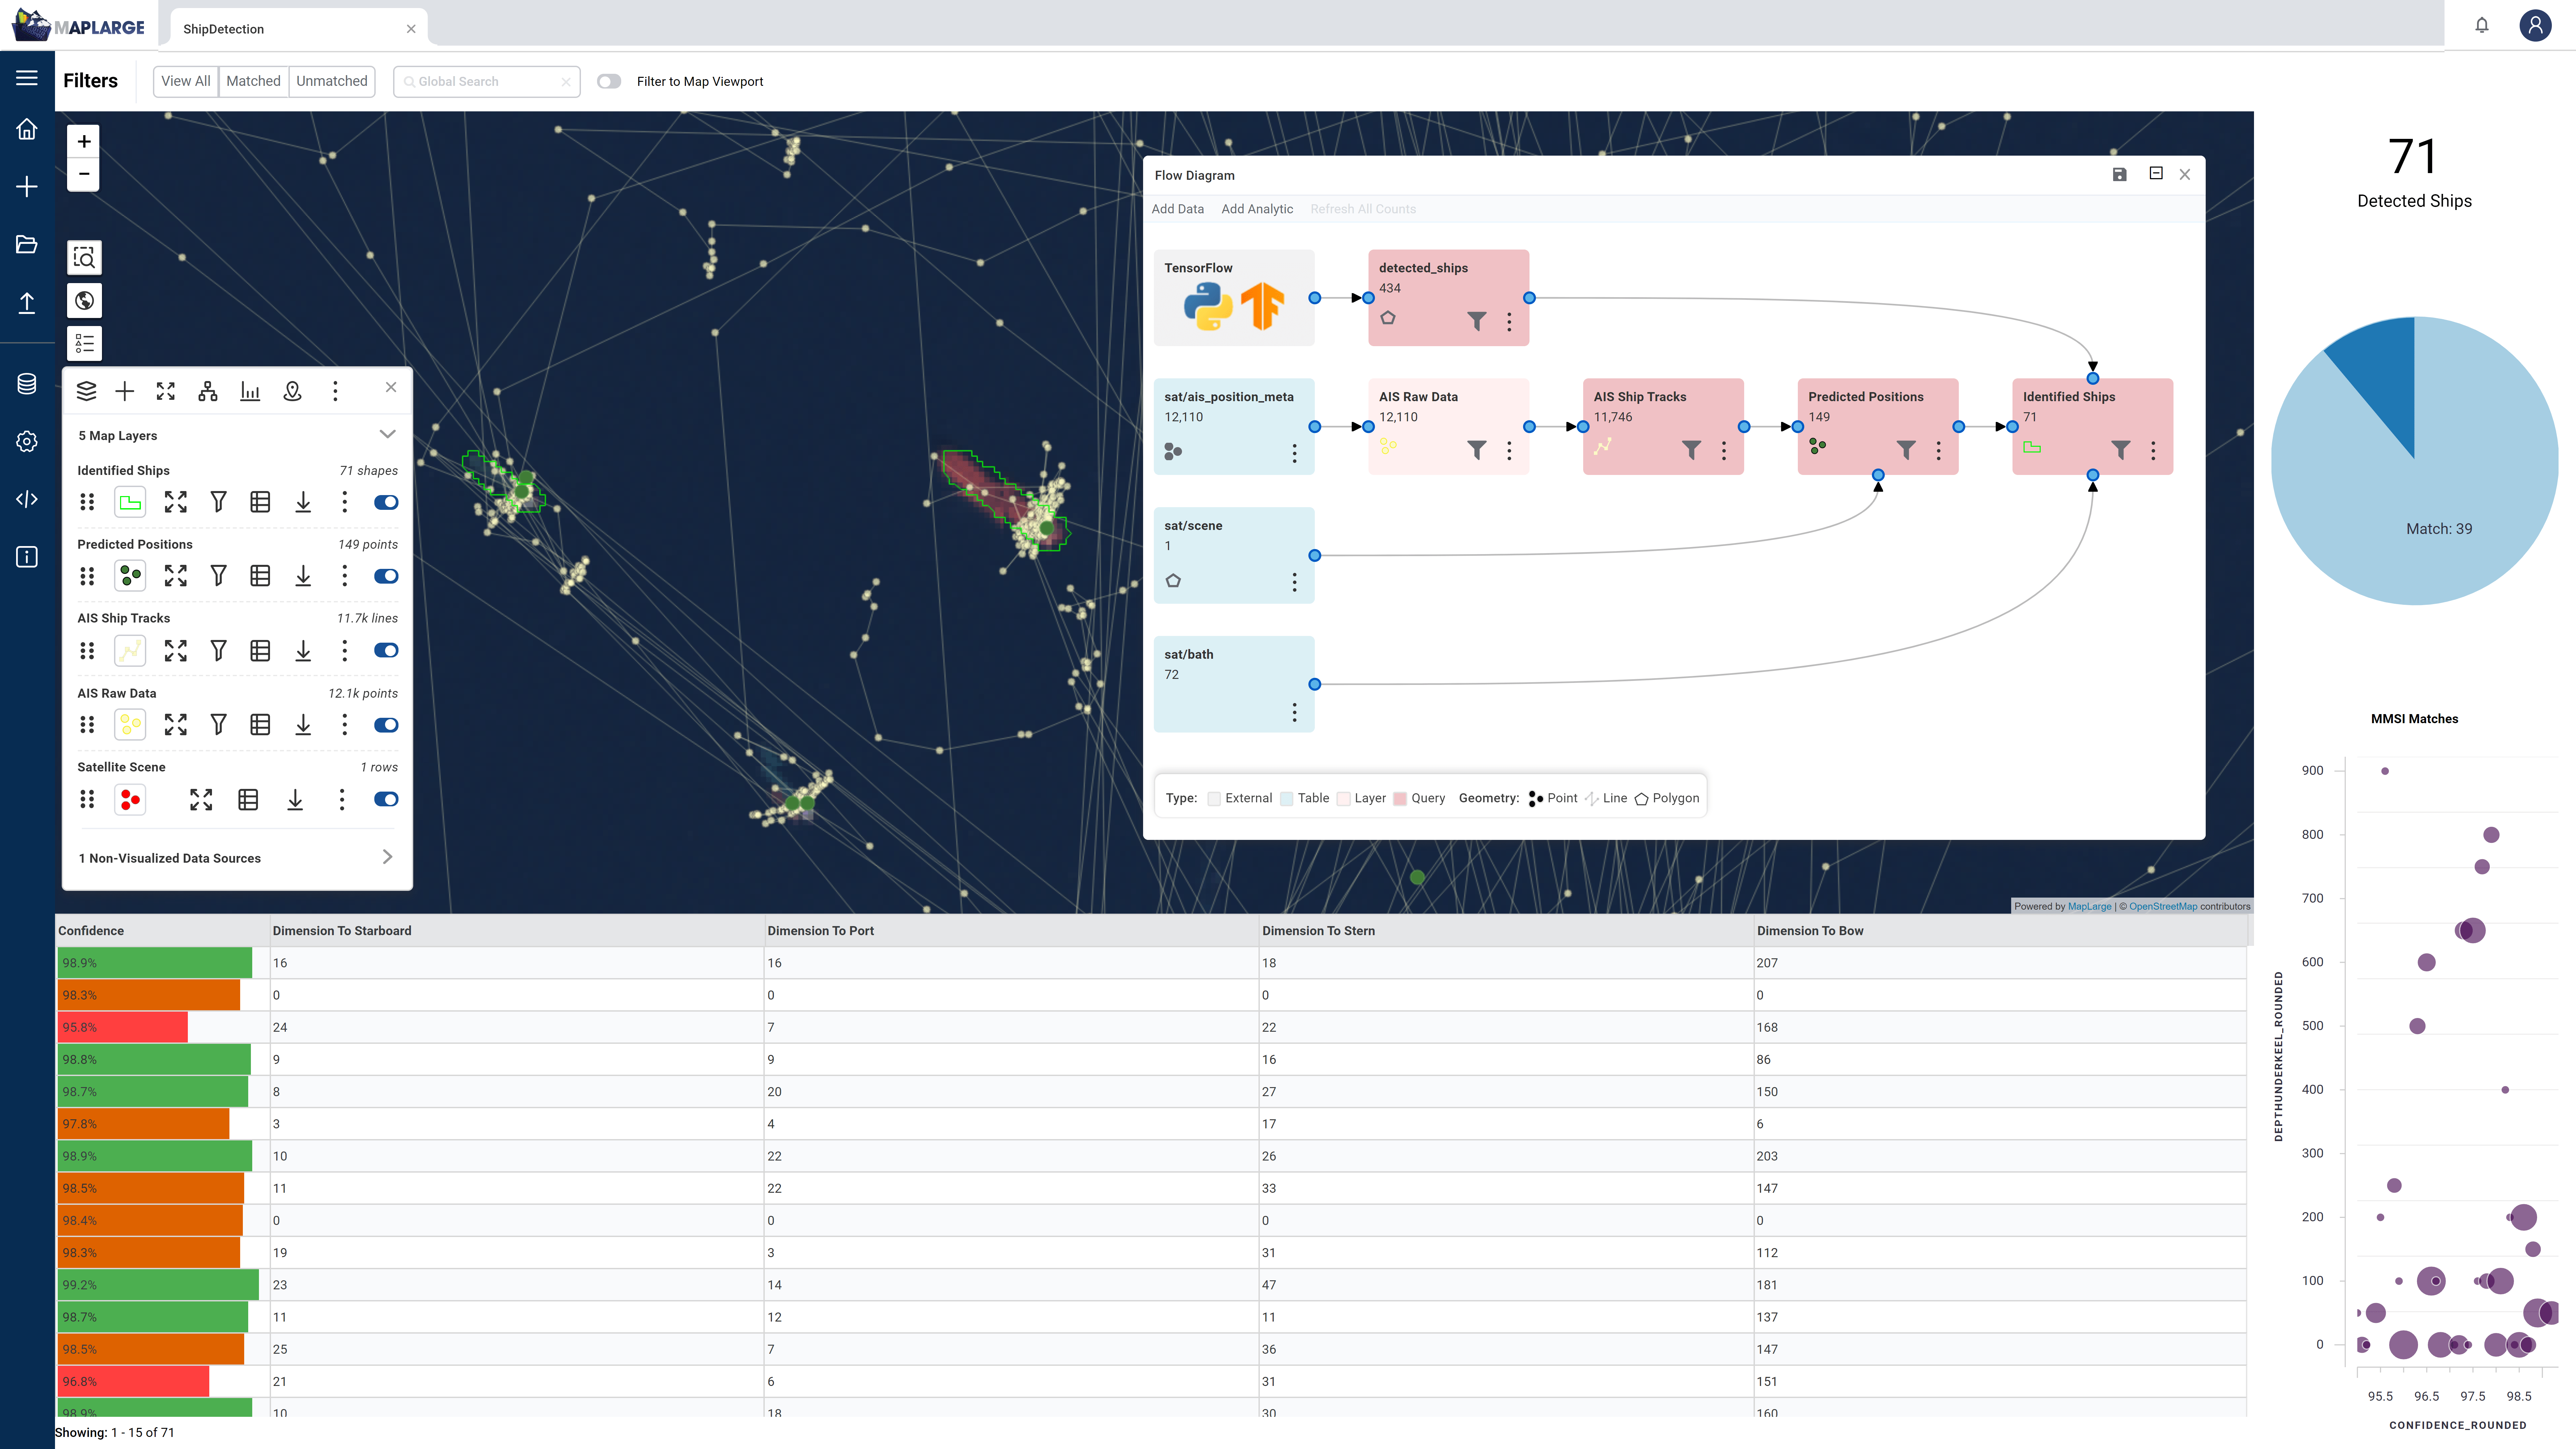This screenshot has width=2576, height=1449.
Task: Open filter for Identified Ships layer
Action: point(218,502)
